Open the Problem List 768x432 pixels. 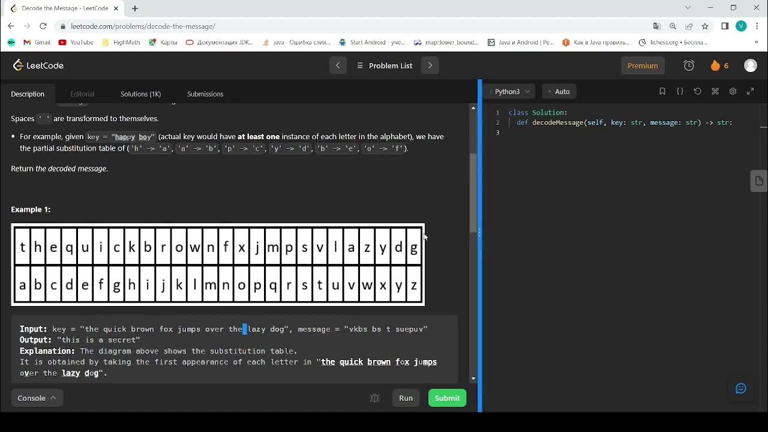(384, 65)
